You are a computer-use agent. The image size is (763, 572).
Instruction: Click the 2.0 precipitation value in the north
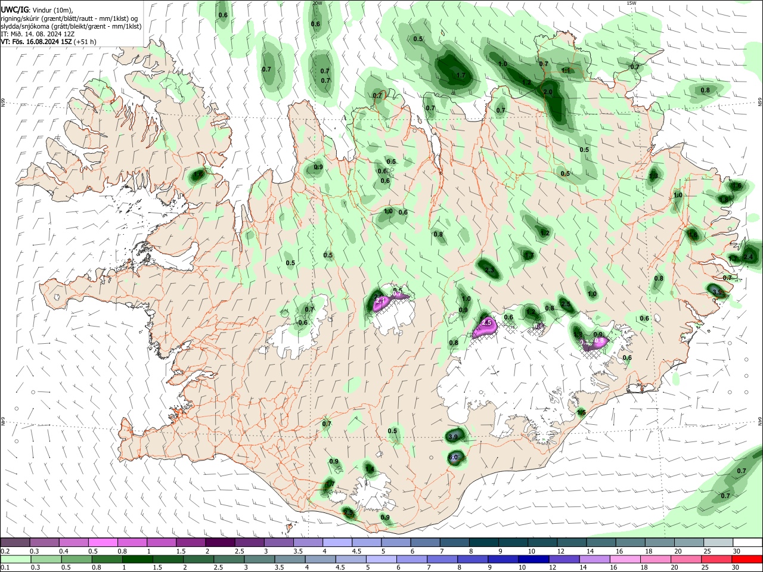click(548, 92)
